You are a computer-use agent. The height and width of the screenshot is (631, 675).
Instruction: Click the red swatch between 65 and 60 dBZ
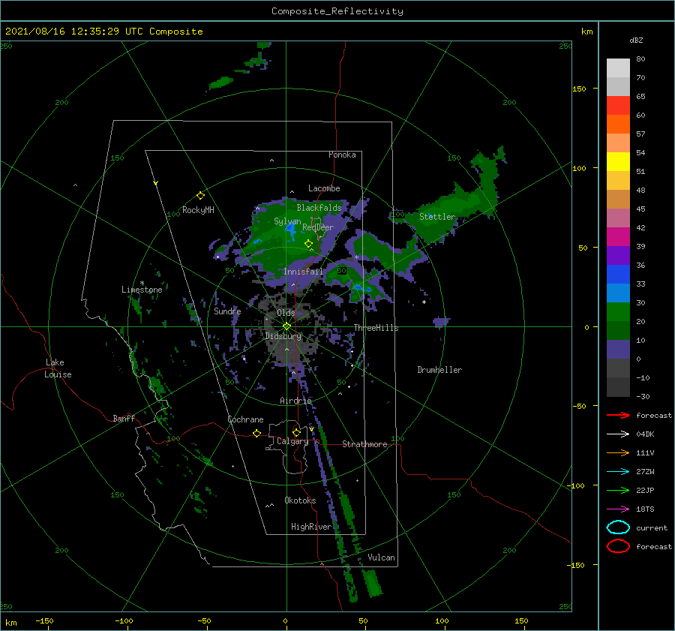[618, 106]
